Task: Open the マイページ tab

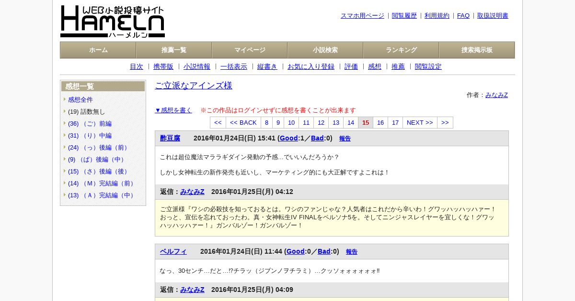Action: pyautogui.click(x=250, y=50)
